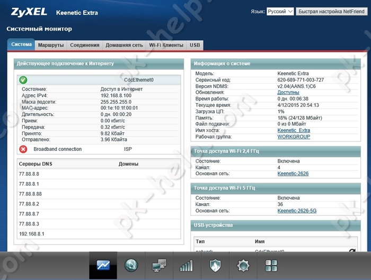Click the Точка доступа Wi-Fi 2,4 ГГц header
This screenshot has width=371, height=280.
click(x=276, y=151)
